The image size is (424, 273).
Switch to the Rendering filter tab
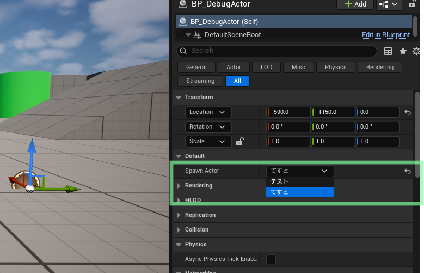pyautogui.click(x=380, y=67)
